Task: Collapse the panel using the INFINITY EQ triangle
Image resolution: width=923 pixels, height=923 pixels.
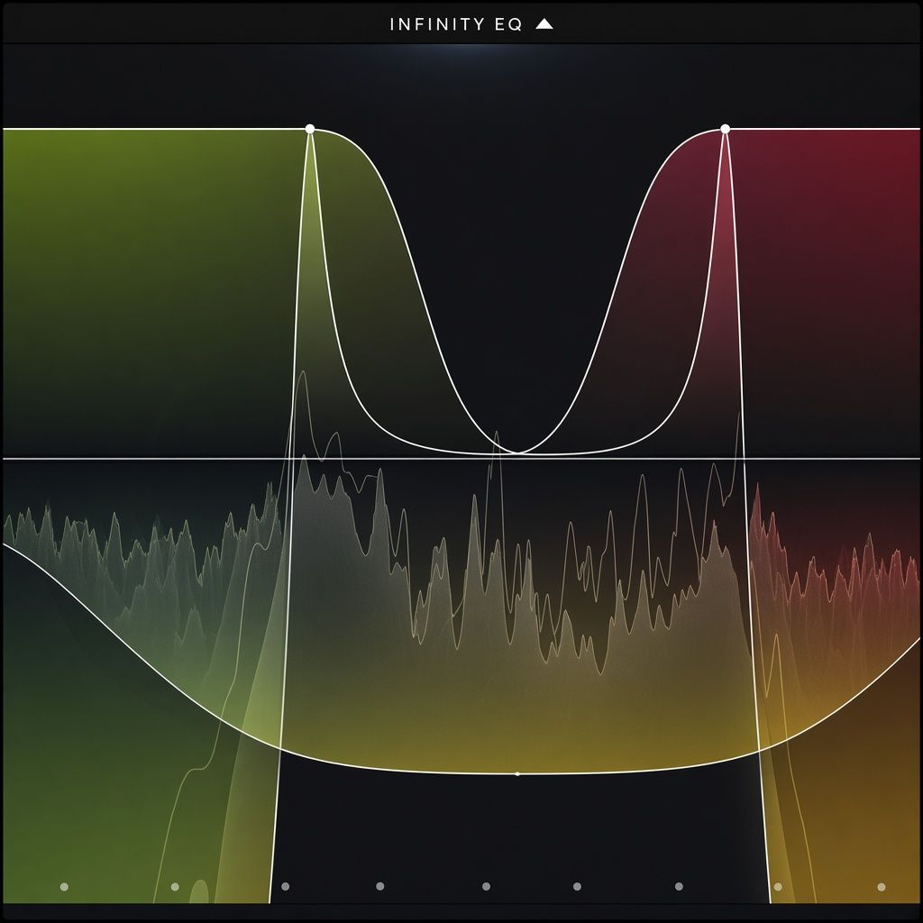Action: pos(544,24)
